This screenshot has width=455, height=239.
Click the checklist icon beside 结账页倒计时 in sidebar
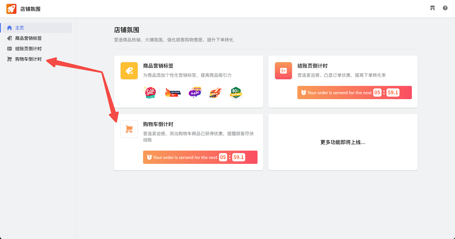click(x=9, y=49)
